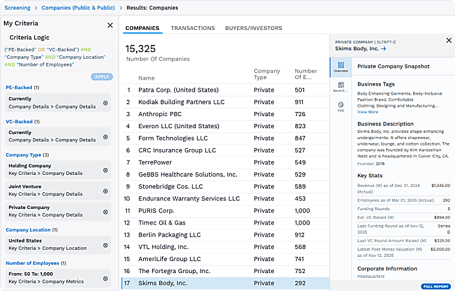Select Patra Corp. (United States) row
Image resolution: width=455 pixels, height=291 pixels.
tap(226, 90)
